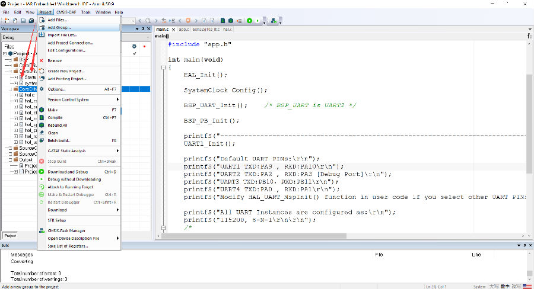The image size is (534, 289).
Task: Click the Make icon in Project menu
Action: (x=42, y=110)
